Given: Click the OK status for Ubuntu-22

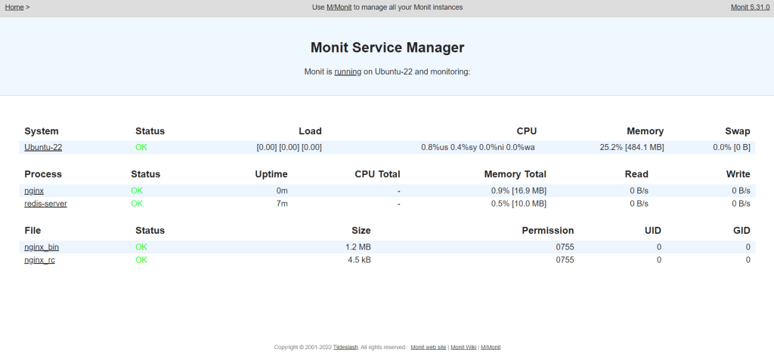Looking at the screenshot, I should [x=141, y=147].
